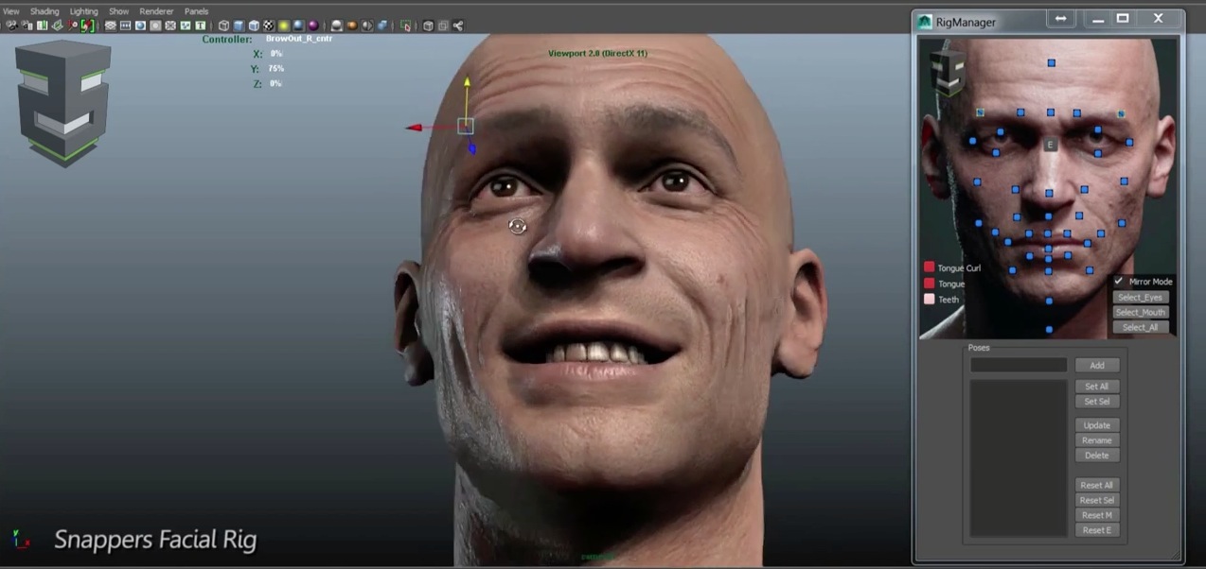Click the 'Viewport 2.0 (DirectX 11)' label

click(x=597, y=53)
